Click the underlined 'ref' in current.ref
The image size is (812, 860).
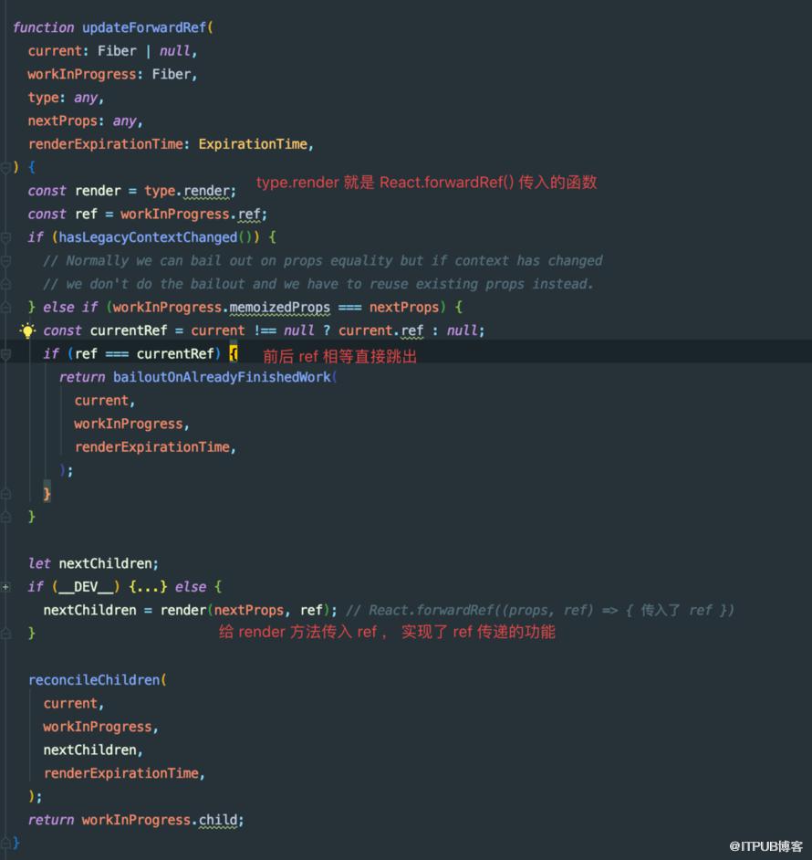[412, 330]
